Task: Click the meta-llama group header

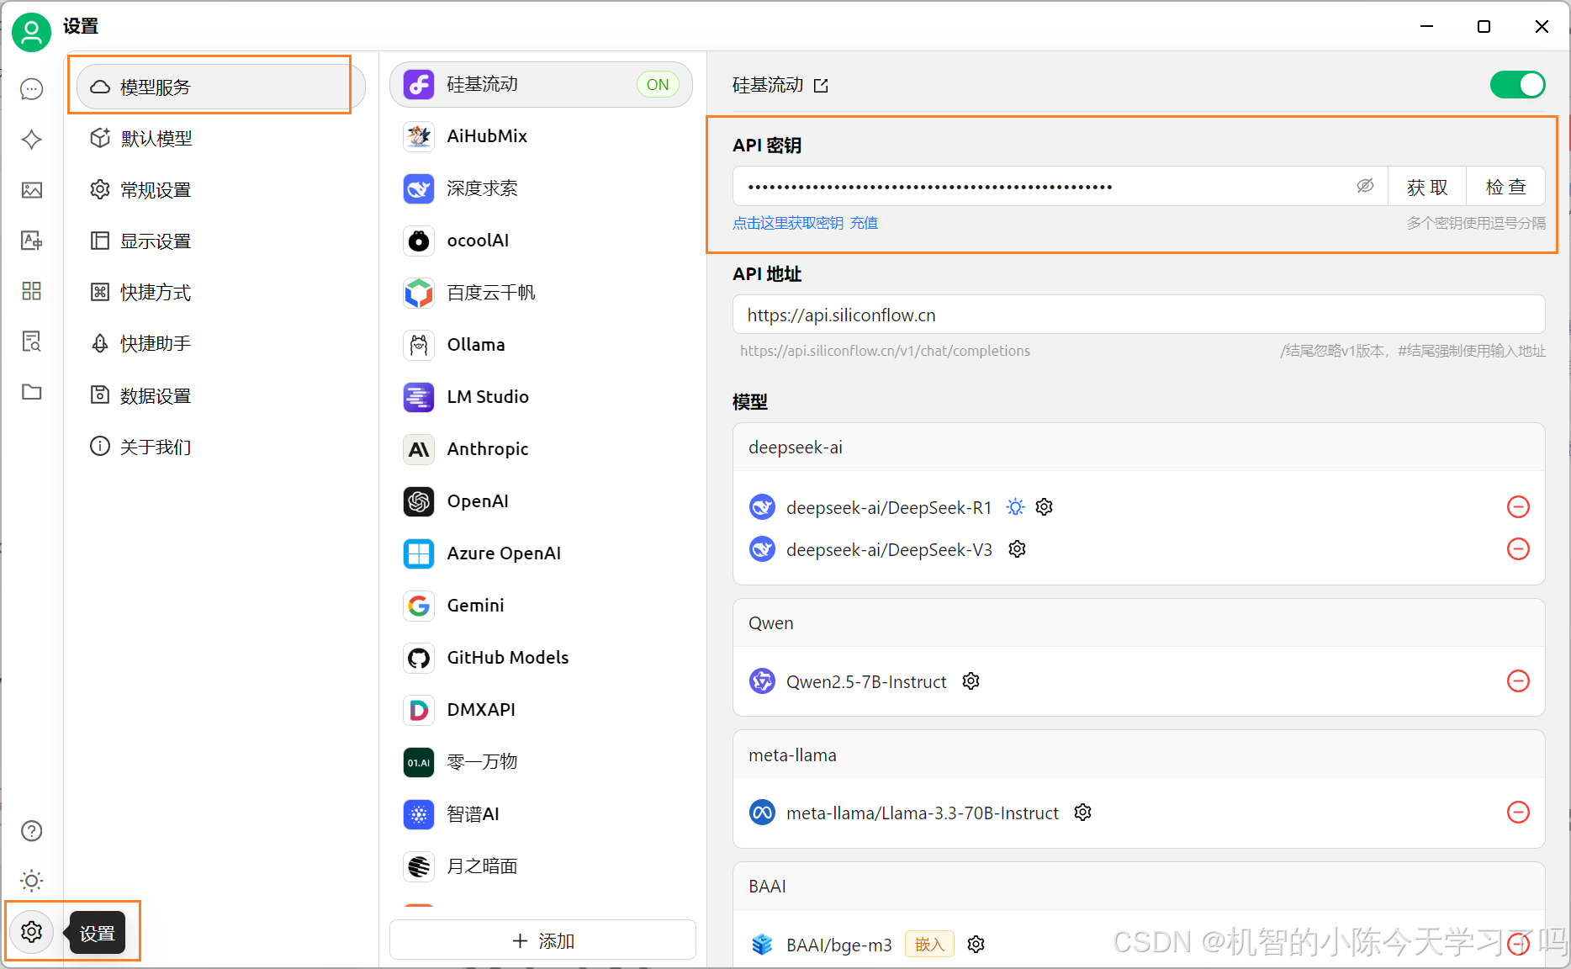Action: point(1139,755)
